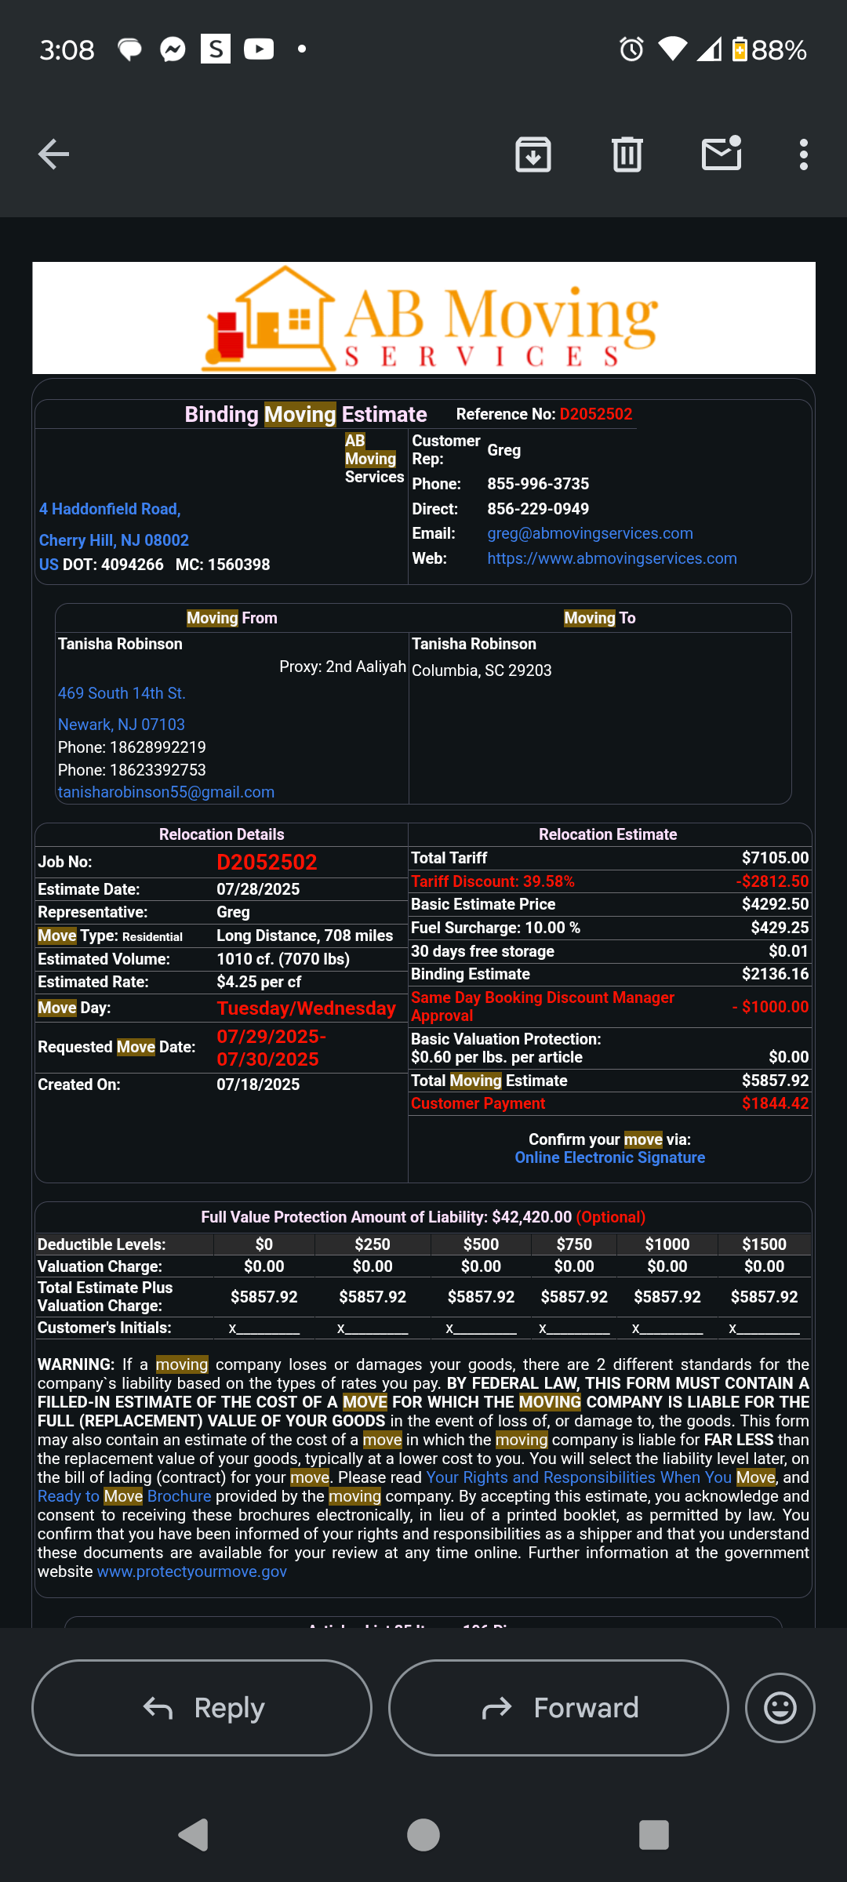Viewport: 847px width, 1882px height.
Task: Open the 4 Haddonfield Road address link
Action: pyautogui.click(x=110, y=509)
